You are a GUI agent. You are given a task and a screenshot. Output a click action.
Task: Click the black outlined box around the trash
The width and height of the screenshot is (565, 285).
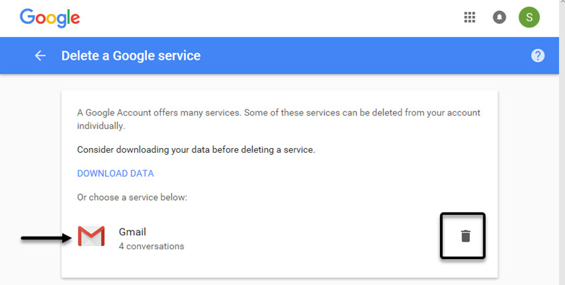463,236
